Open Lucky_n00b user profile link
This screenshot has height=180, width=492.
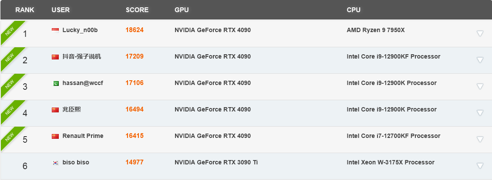(x=80, y=30)
